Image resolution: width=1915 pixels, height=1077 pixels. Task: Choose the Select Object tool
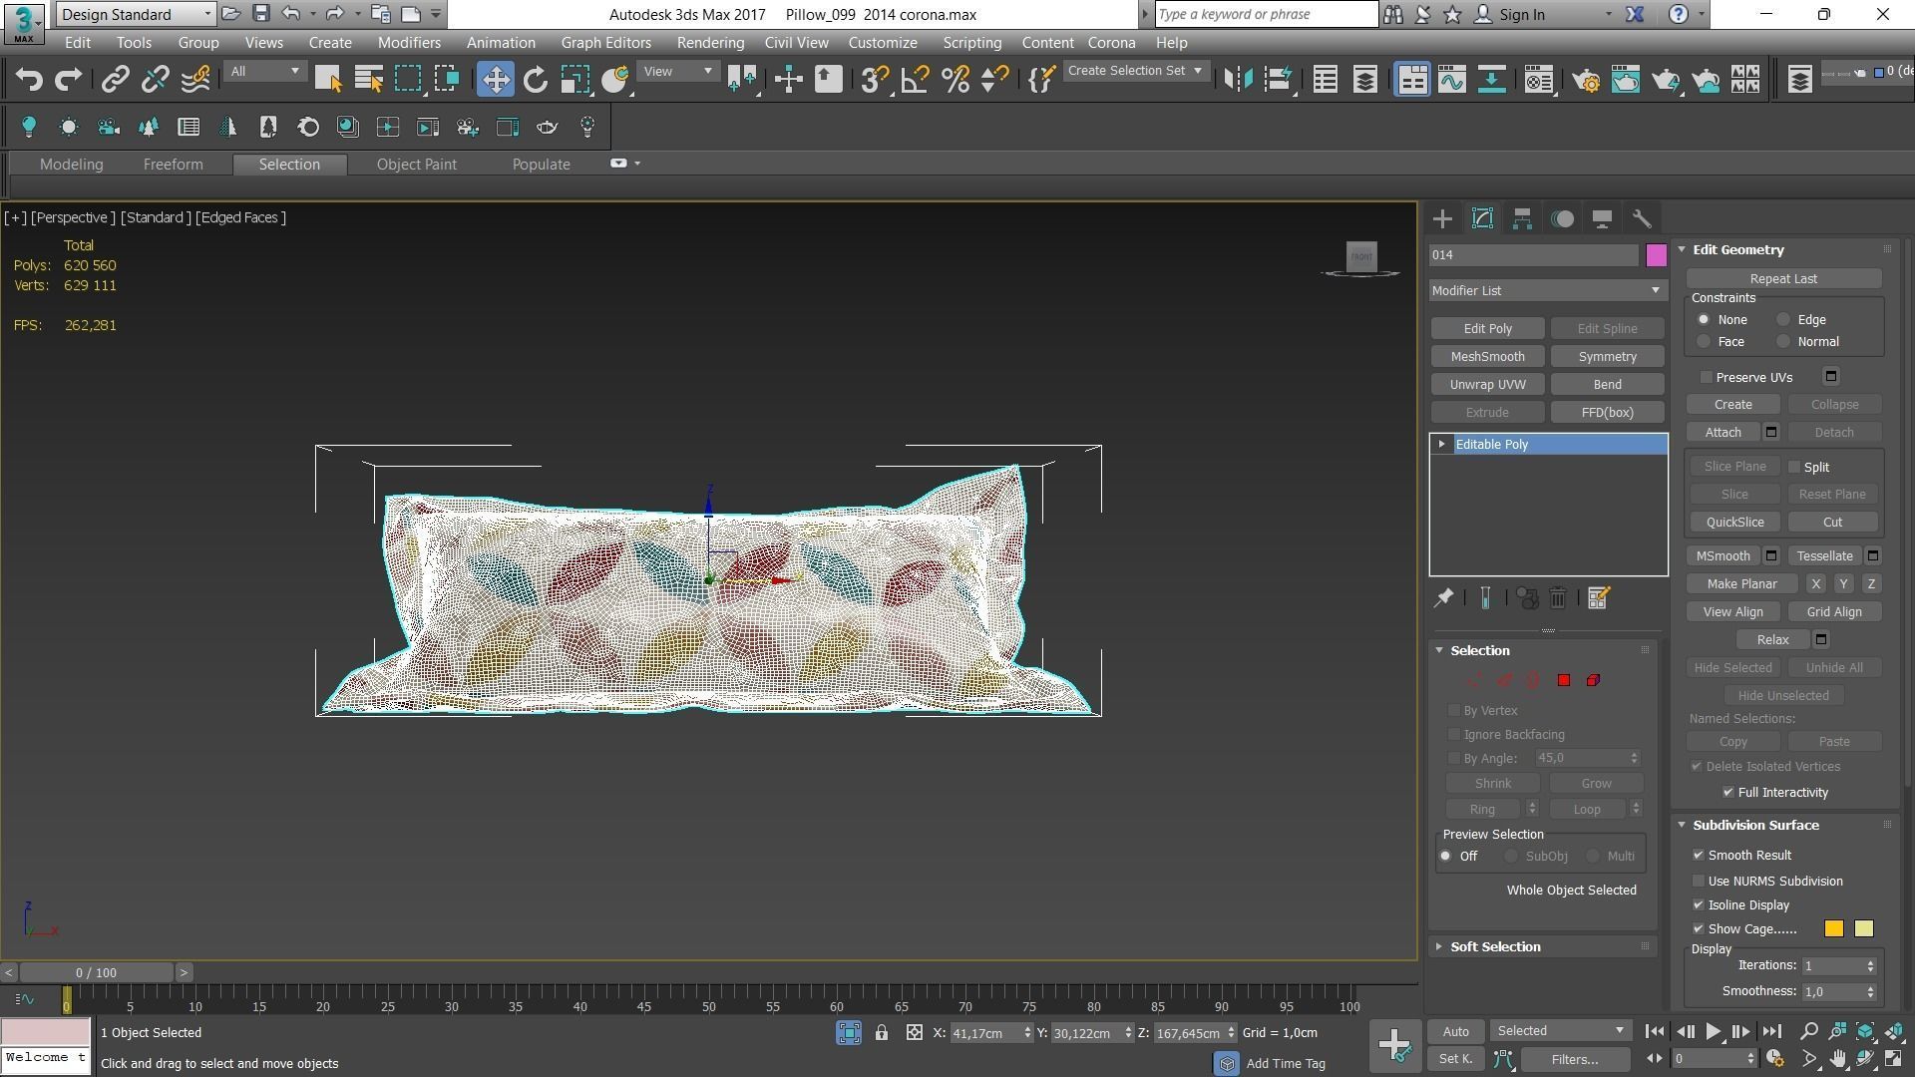click(x=328, y=80)
